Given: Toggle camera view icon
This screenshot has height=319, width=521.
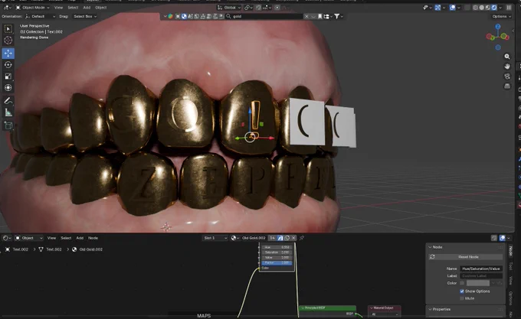Looking at the screenshot, I should [x=507, y=76].
